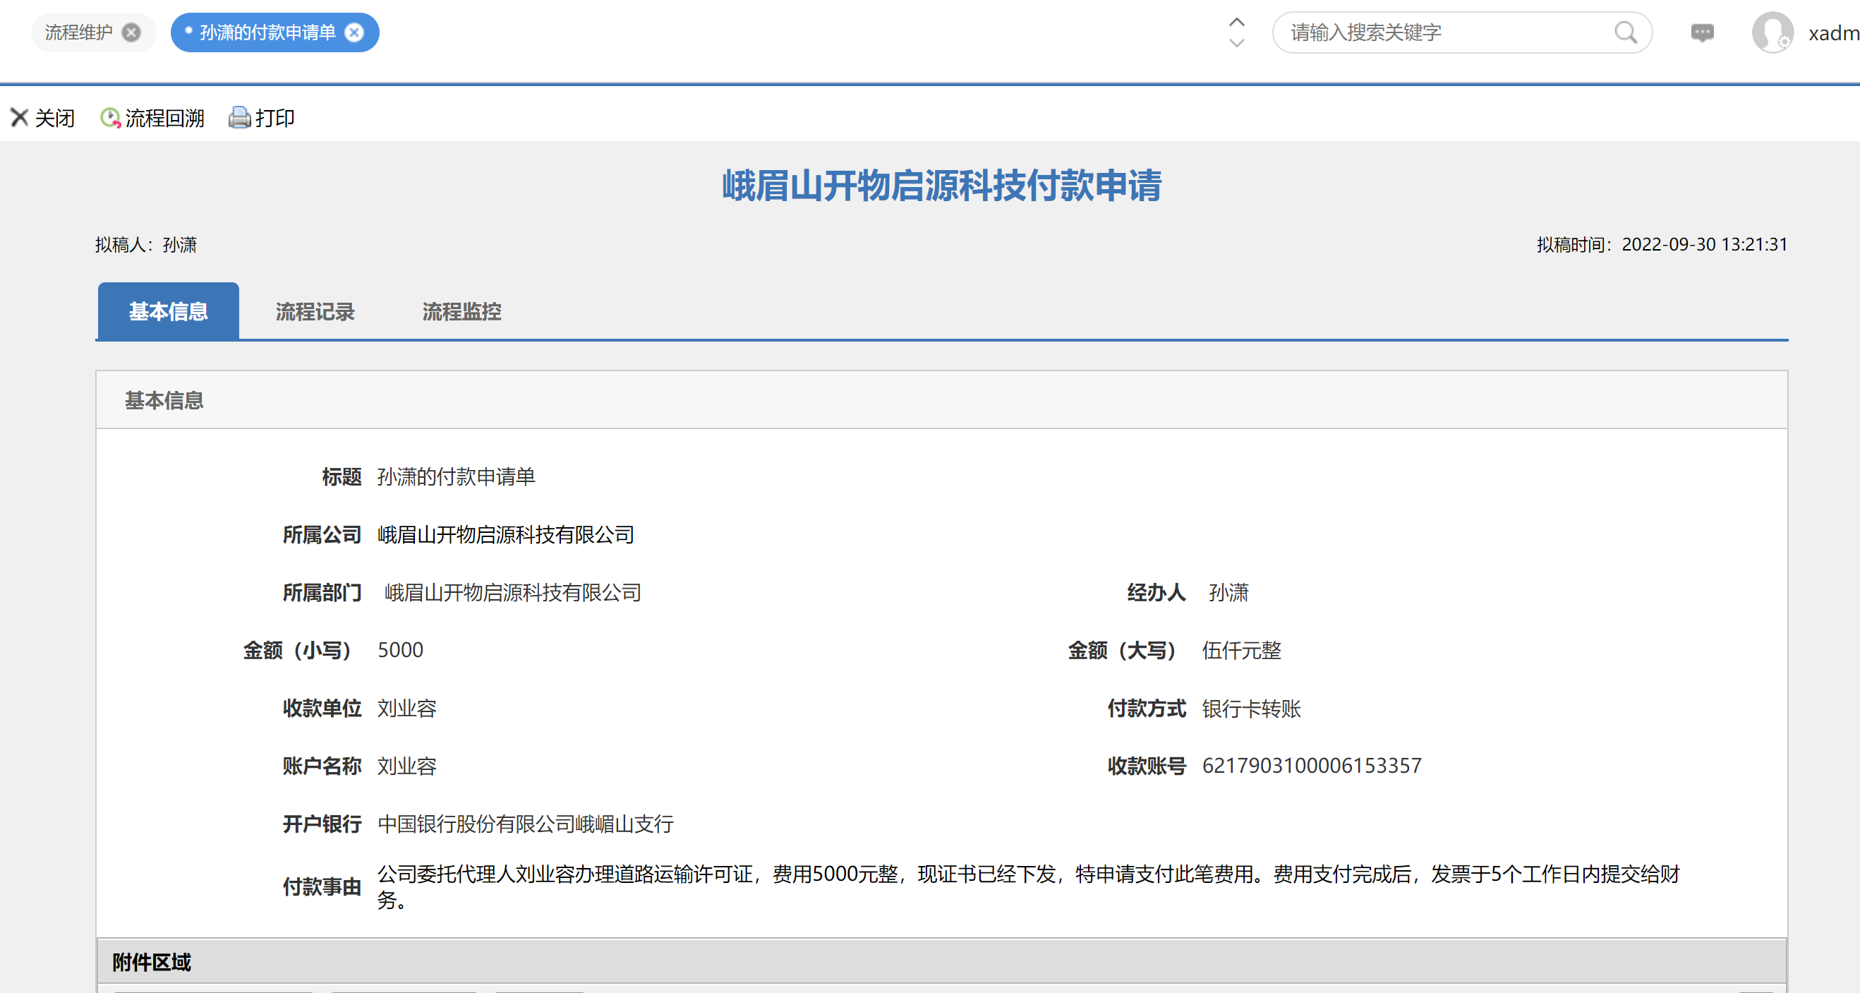
Task: Click the X close icon in toolbar
Action: pyautogui.click(x=20, y=117)
